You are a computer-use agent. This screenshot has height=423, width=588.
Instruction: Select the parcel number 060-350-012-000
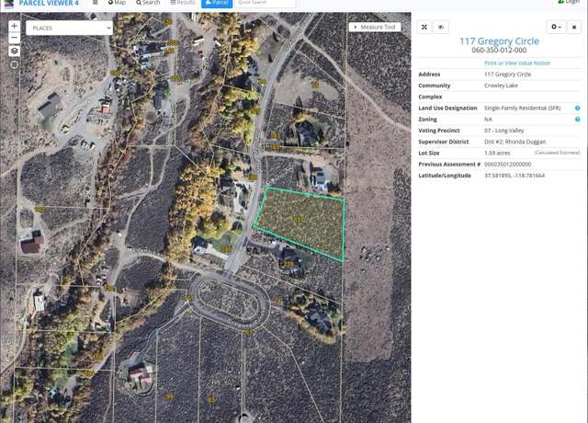499,51
